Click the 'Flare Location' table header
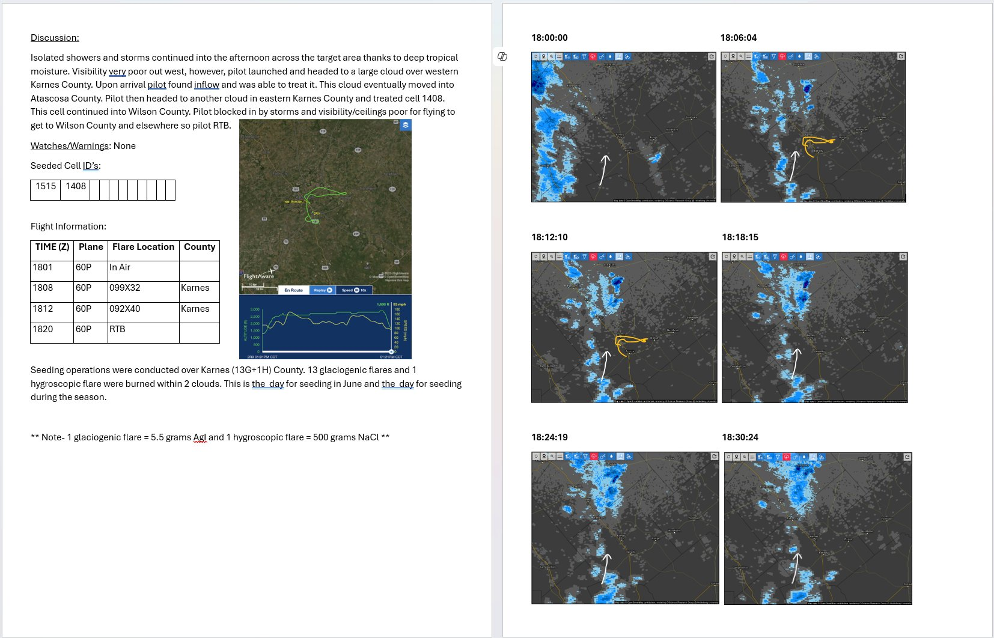The height and width of the screenshot is (638, 994). (x=144, y=251)
